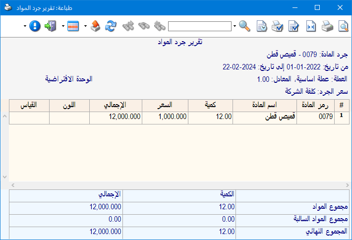
Task: Click the calendar grid icon
Action: (73, 26)
